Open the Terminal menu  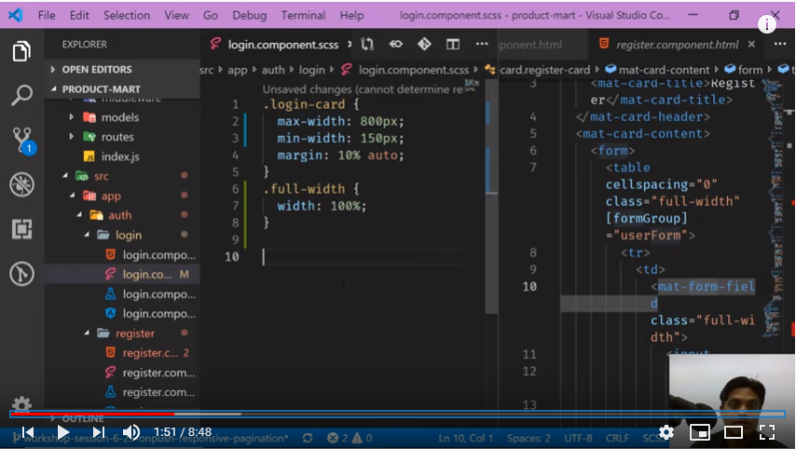click(x=303, y=16)
